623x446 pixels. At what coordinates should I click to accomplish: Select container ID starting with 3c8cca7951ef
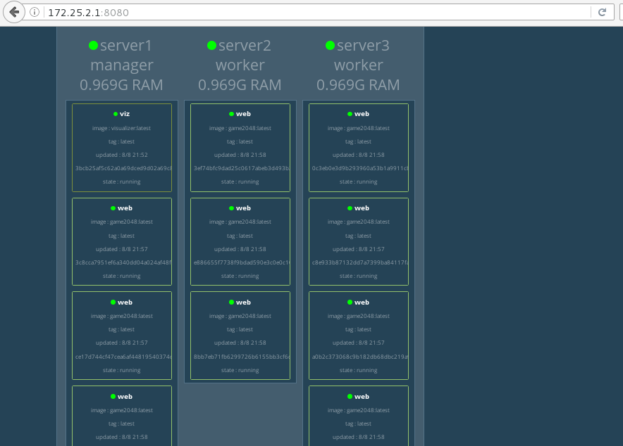tap(123, 262)
